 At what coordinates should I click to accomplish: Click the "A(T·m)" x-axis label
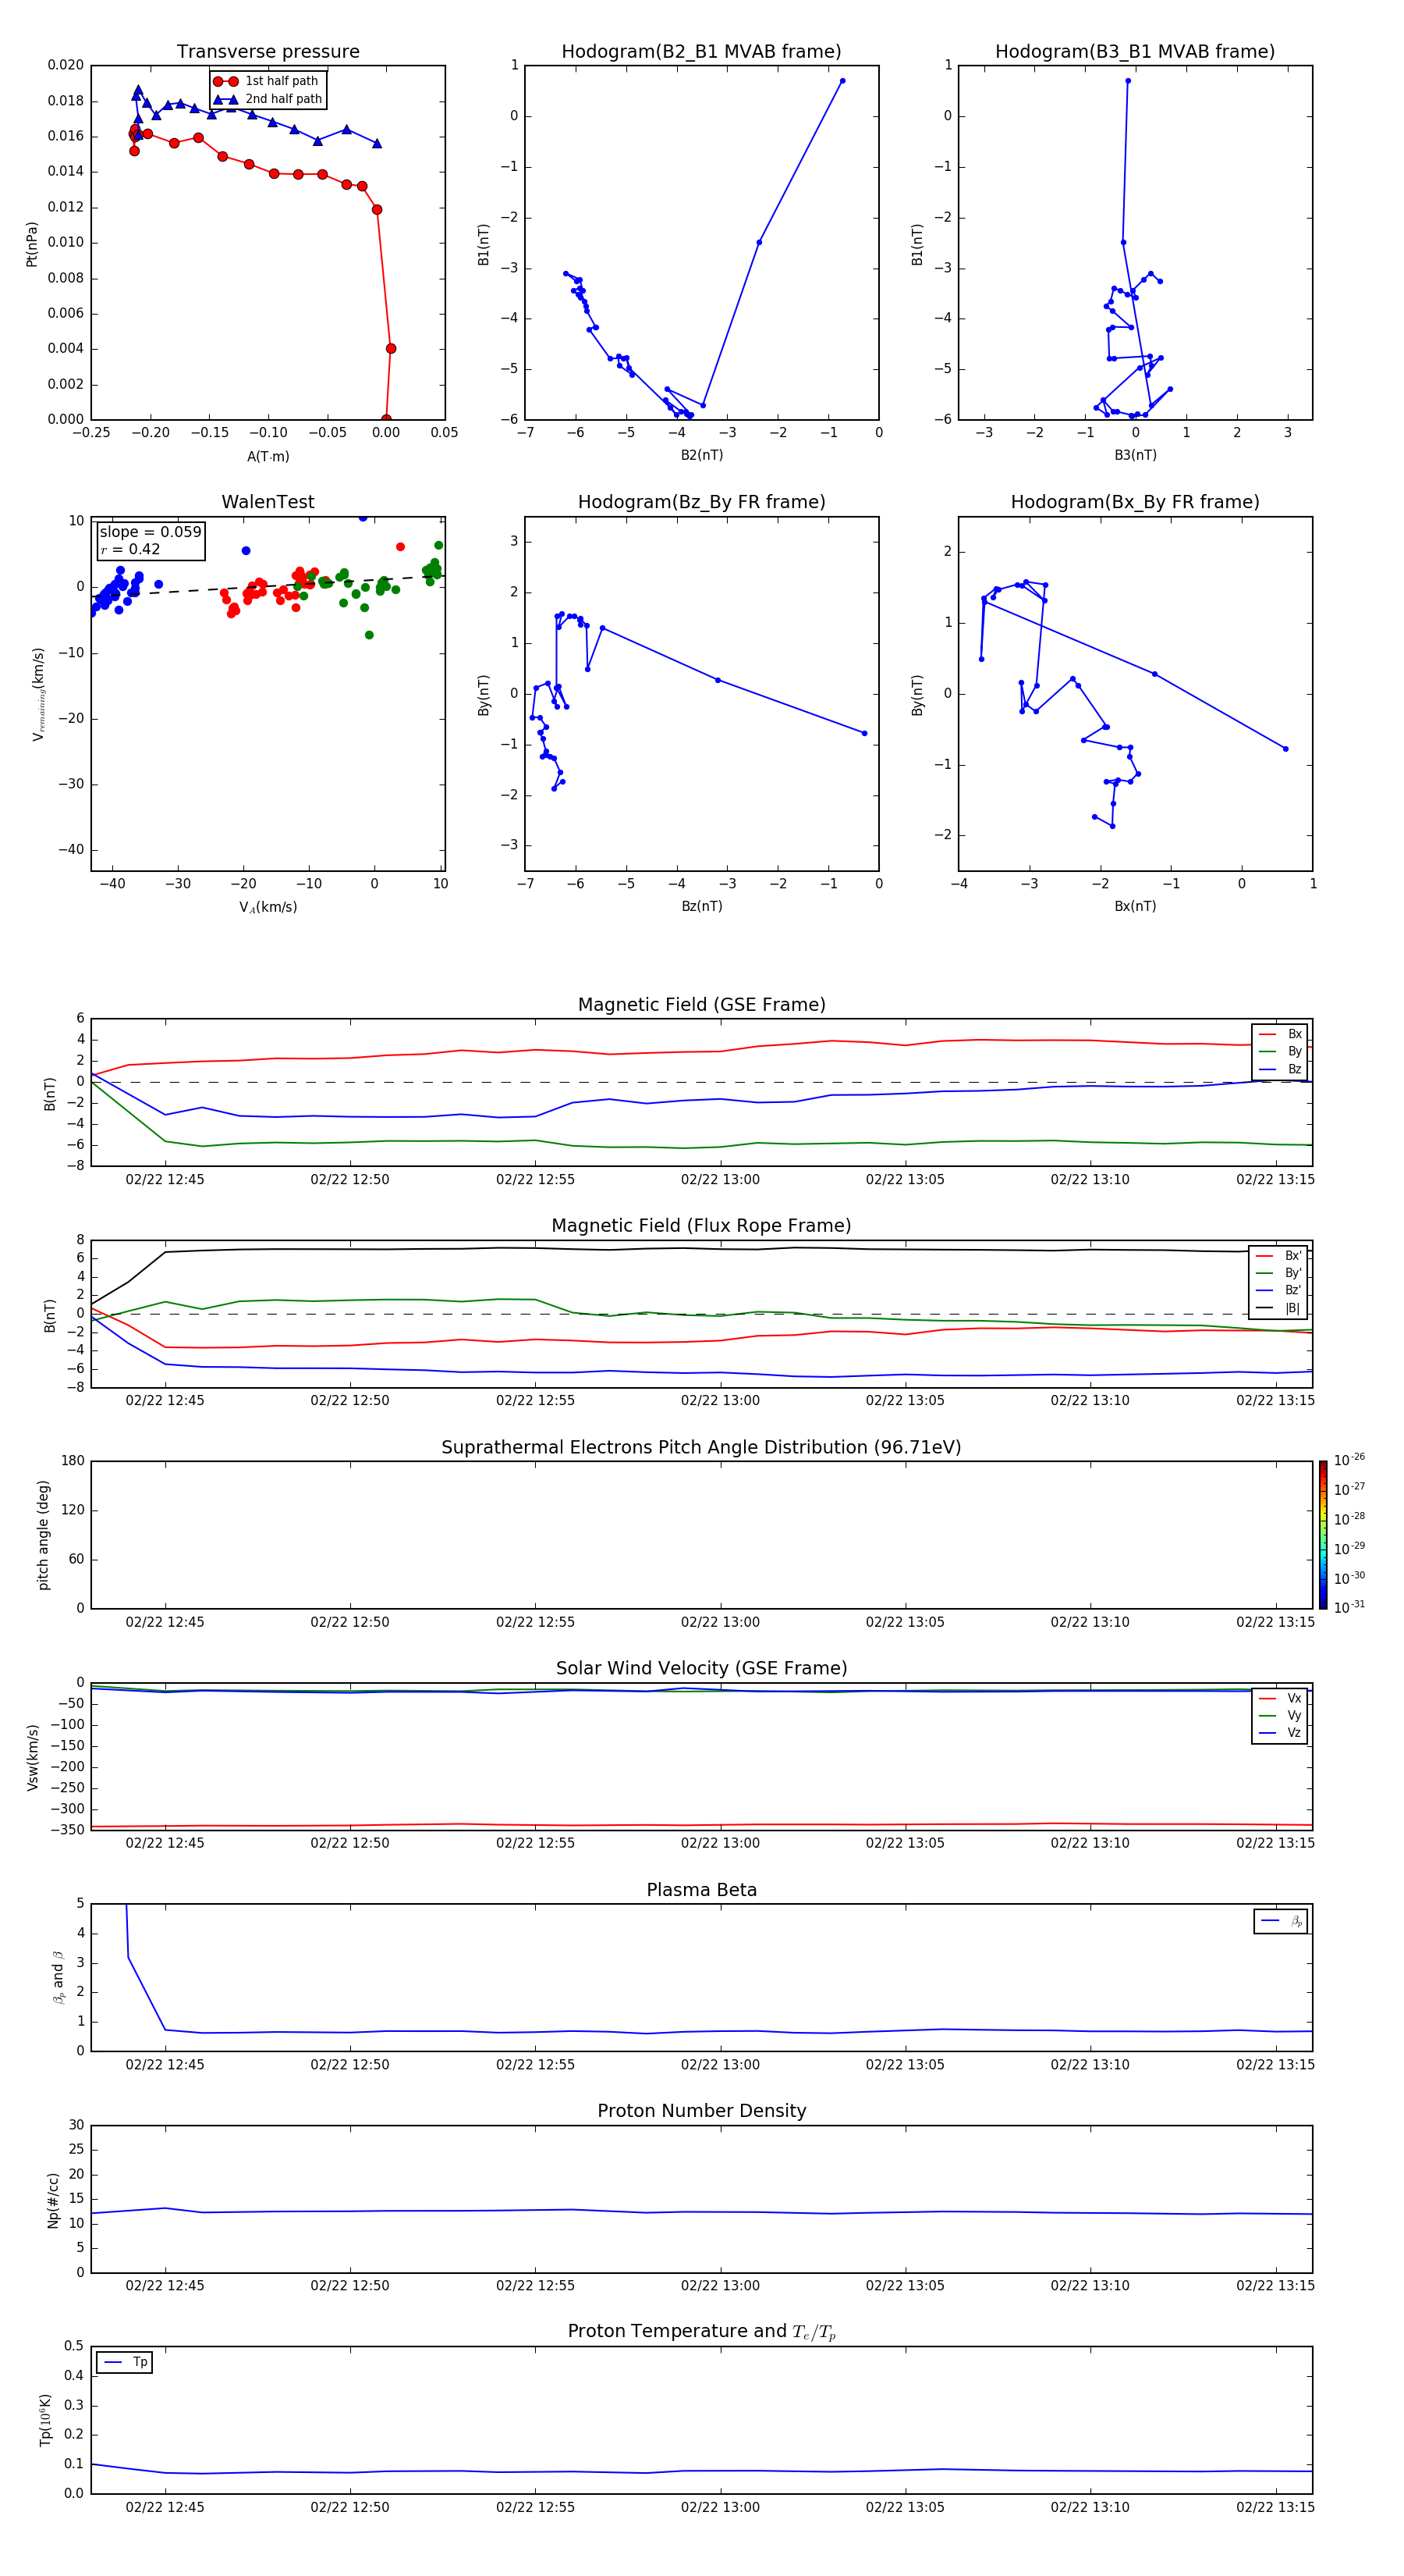pyautogui.click(x=268, y=456)
